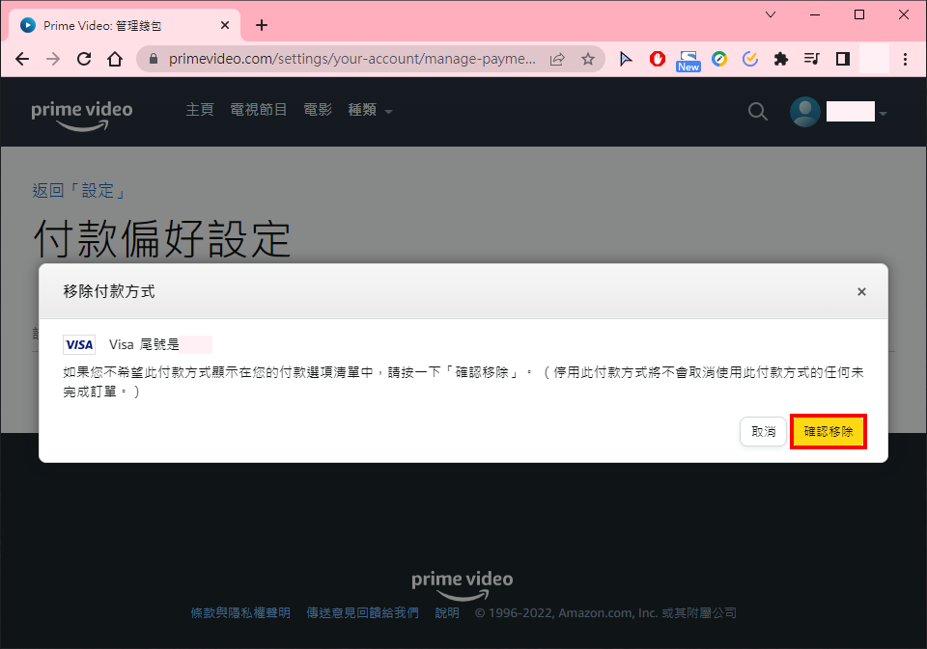
Task: Select the Prime Video 管理錢包 tab
Action: coord(125,25)
